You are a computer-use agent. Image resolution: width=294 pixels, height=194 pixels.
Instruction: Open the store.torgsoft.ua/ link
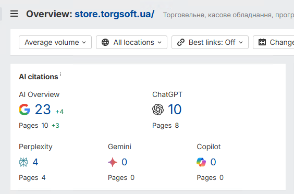(x=115, y=14)
